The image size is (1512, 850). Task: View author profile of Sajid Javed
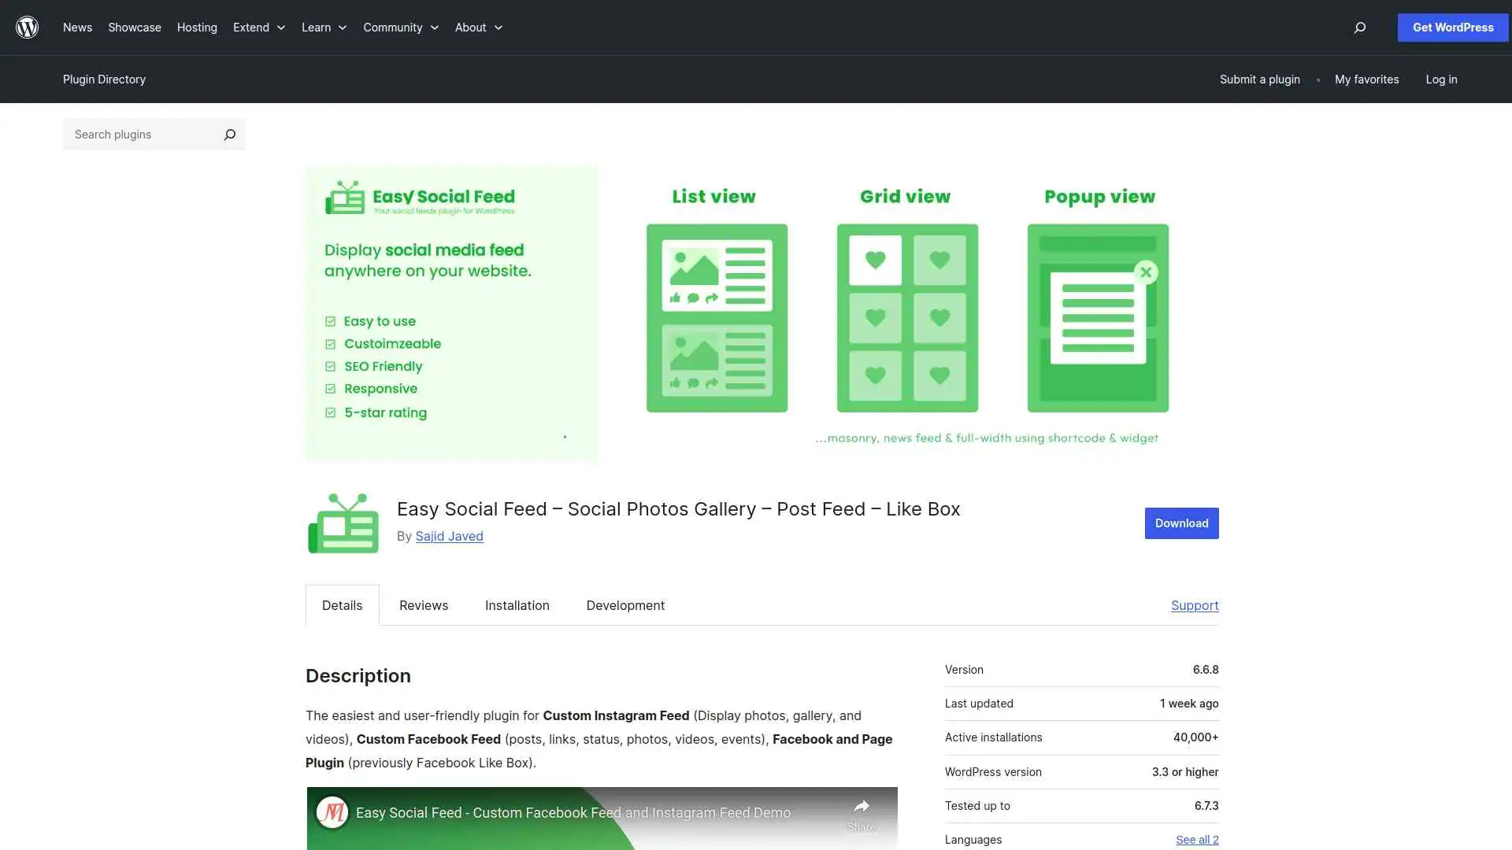point(449,536)
